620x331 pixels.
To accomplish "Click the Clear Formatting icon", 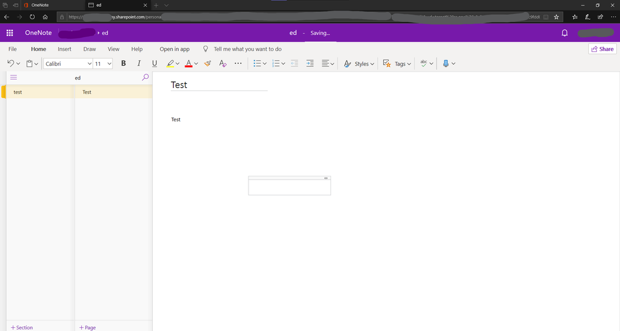I will click(x=222, y=63).
